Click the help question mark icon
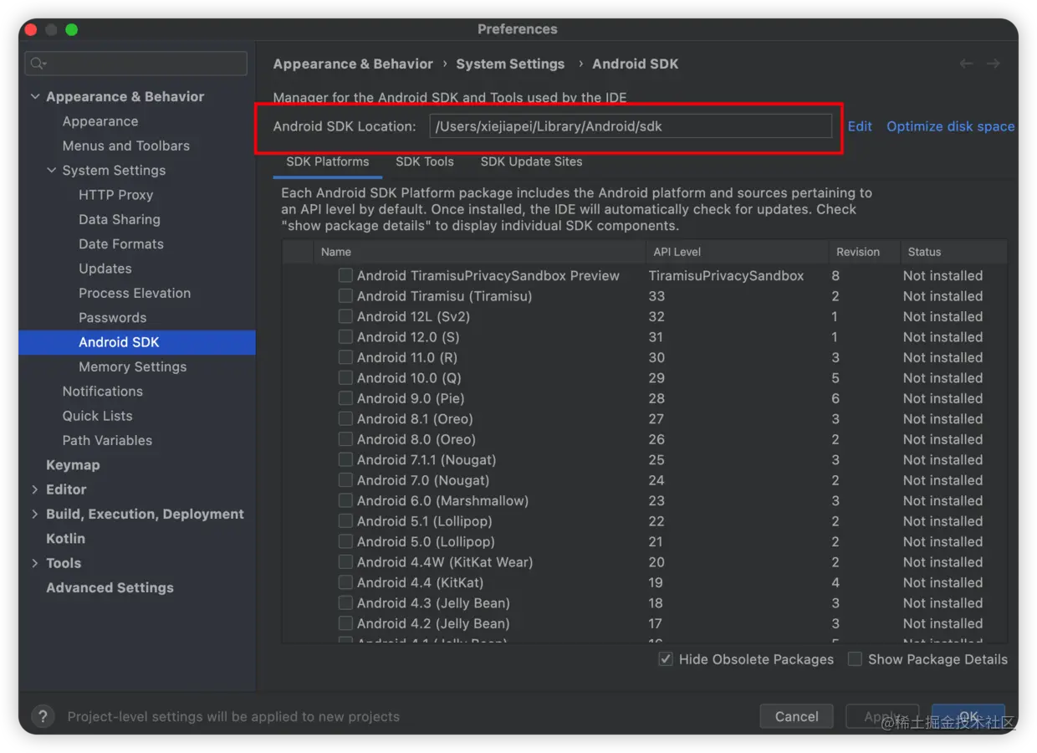The height and width of the screenshot is (753, 1037). tap(43, 716)
